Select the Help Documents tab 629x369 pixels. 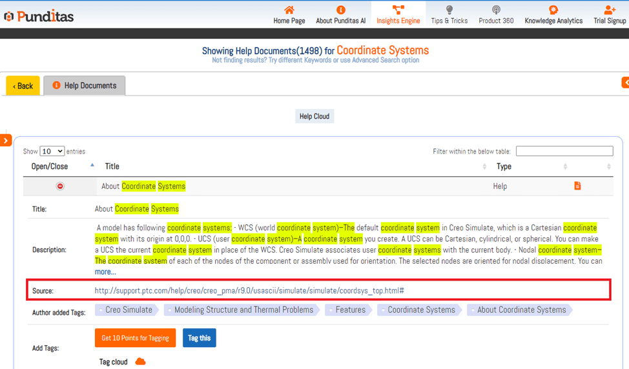pyautogui.click(x=85, y=86)
